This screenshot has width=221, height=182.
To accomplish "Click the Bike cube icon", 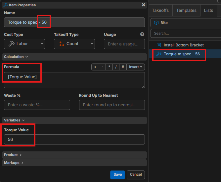I will coord(156,23).
